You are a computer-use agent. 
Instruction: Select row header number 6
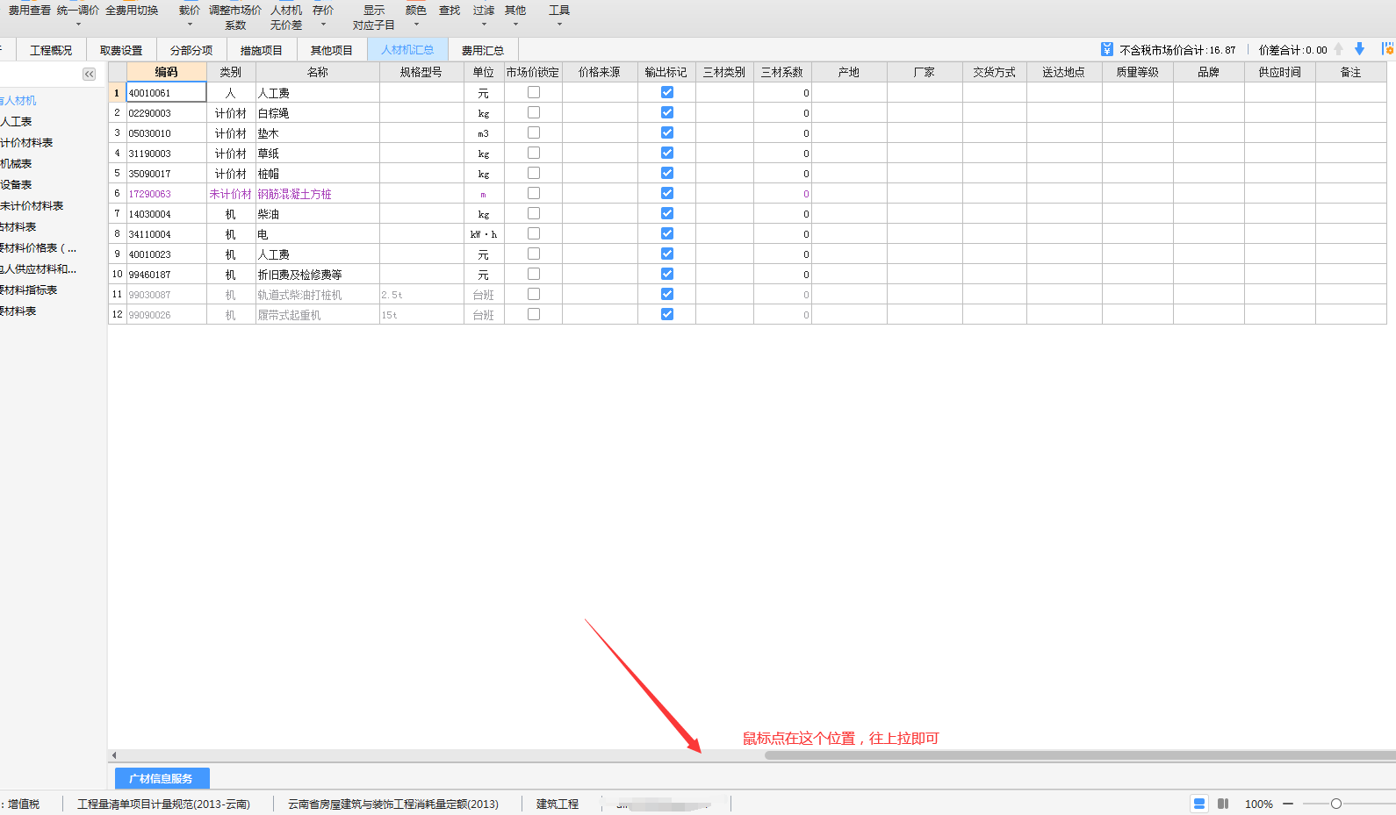pos(117,193)
